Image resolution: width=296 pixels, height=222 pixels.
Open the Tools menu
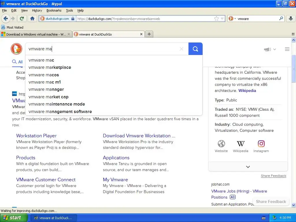(x=69, y=10)
